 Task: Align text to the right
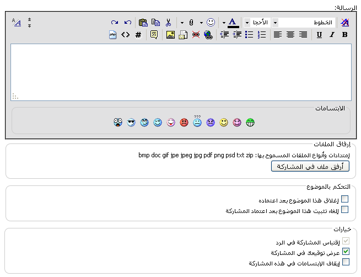[303, 35]
